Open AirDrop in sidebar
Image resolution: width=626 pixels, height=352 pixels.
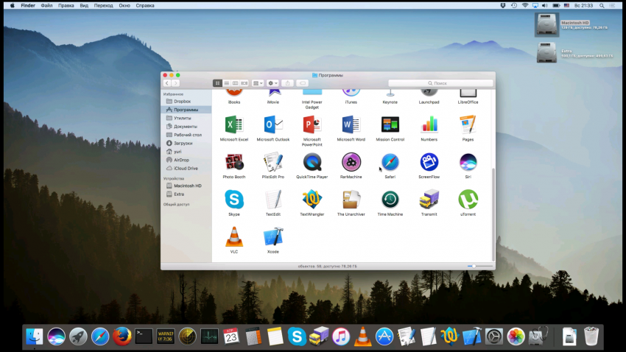186,160
